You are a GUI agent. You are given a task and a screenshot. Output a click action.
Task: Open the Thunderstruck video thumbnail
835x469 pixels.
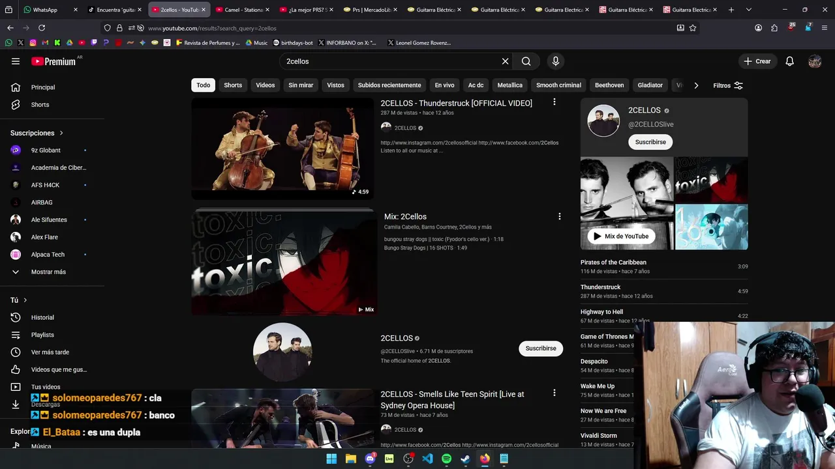point(282,149)
